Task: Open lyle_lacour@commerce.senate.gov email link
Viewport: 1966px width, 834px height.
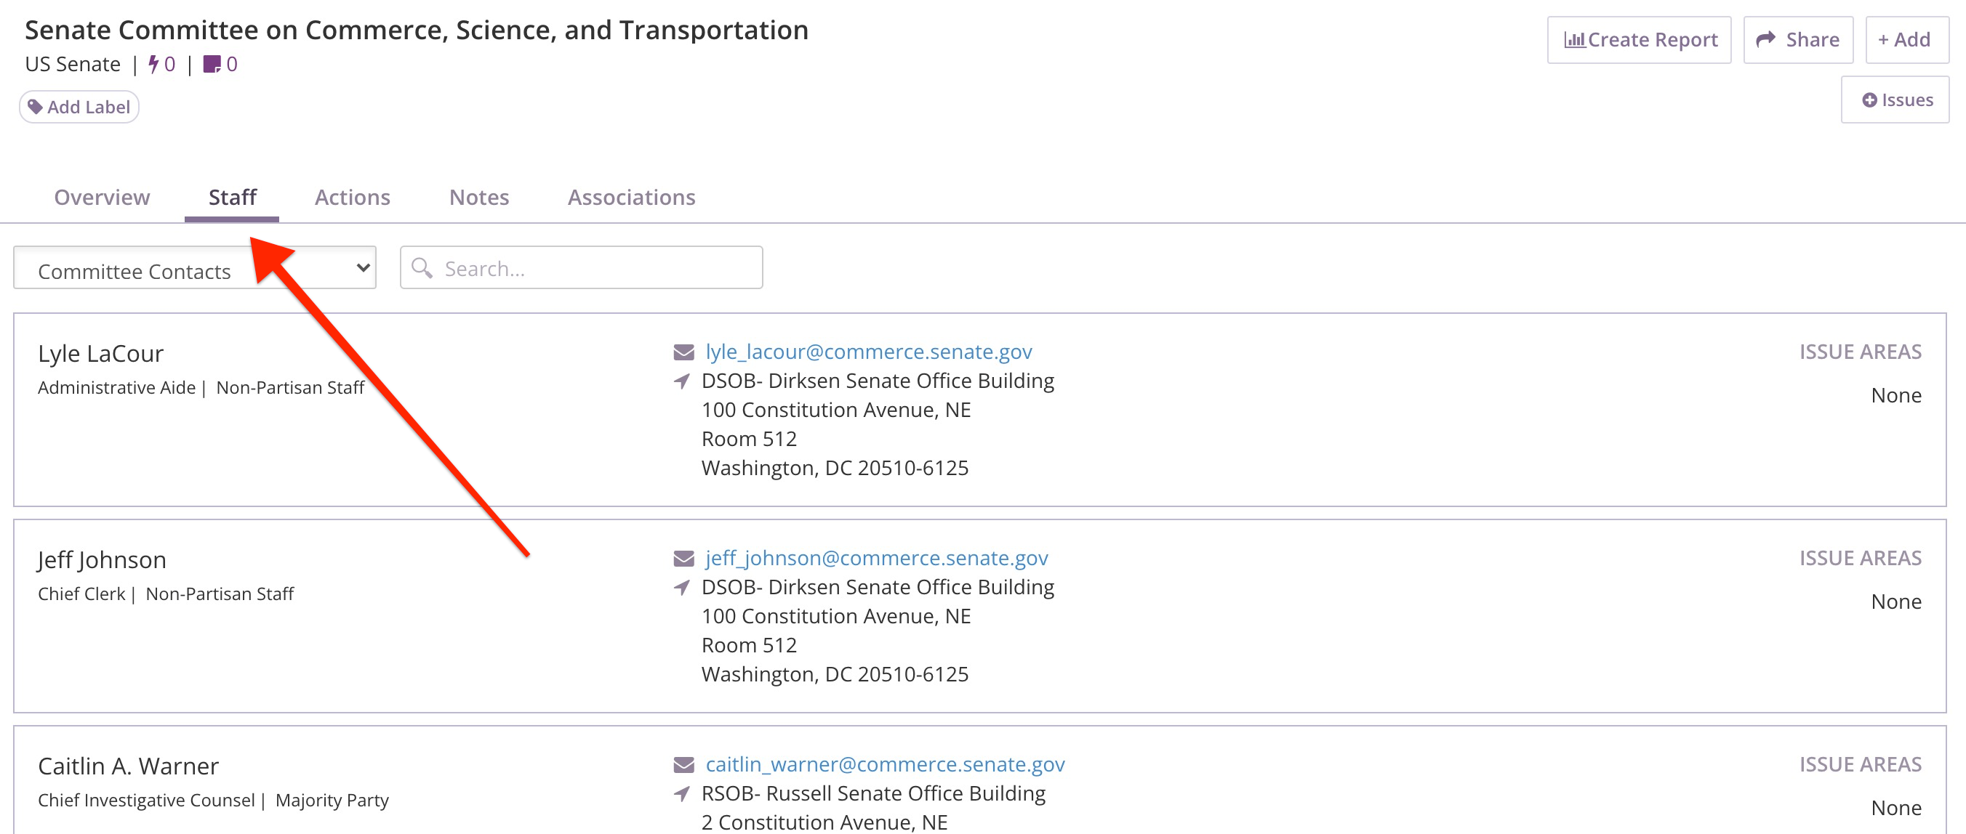Action: click(x=869, y=352)
